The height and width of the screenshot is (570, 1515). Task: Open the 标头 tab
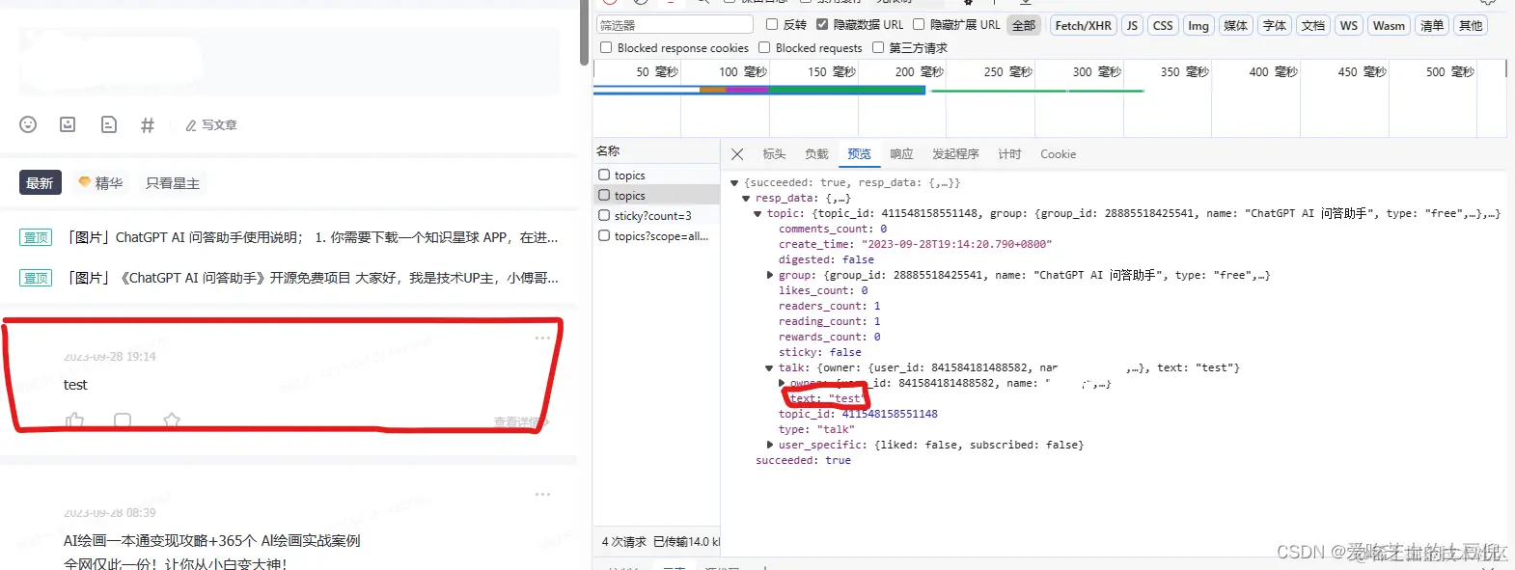[774, 154]
